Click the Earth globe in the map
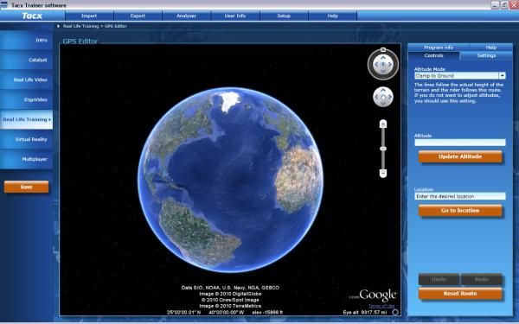This screenshot has width=519, height=324. point(230,180)
